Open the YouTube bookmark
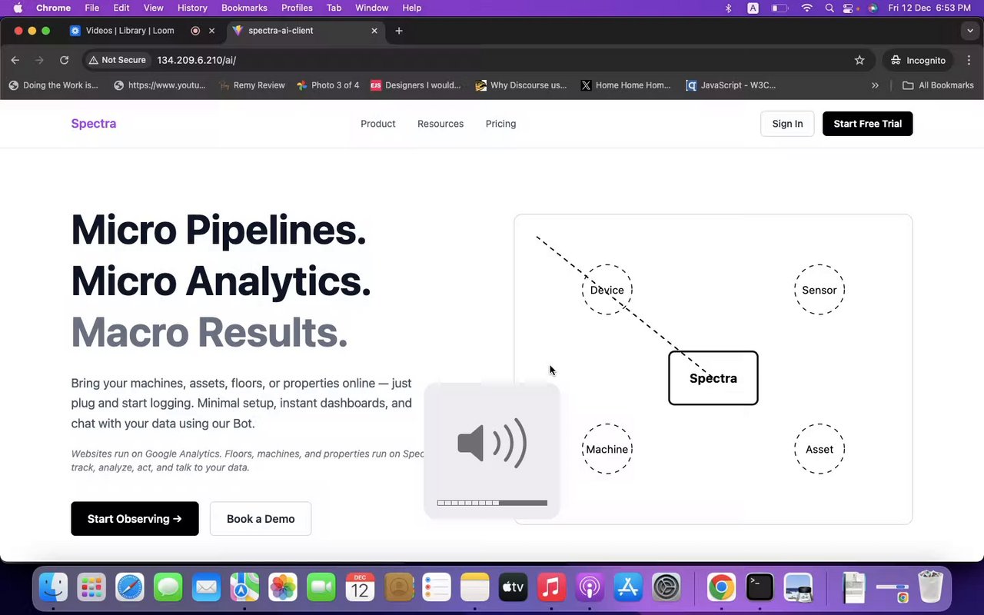984x615 pixels. pyautogui.click(x=160, y=85)
